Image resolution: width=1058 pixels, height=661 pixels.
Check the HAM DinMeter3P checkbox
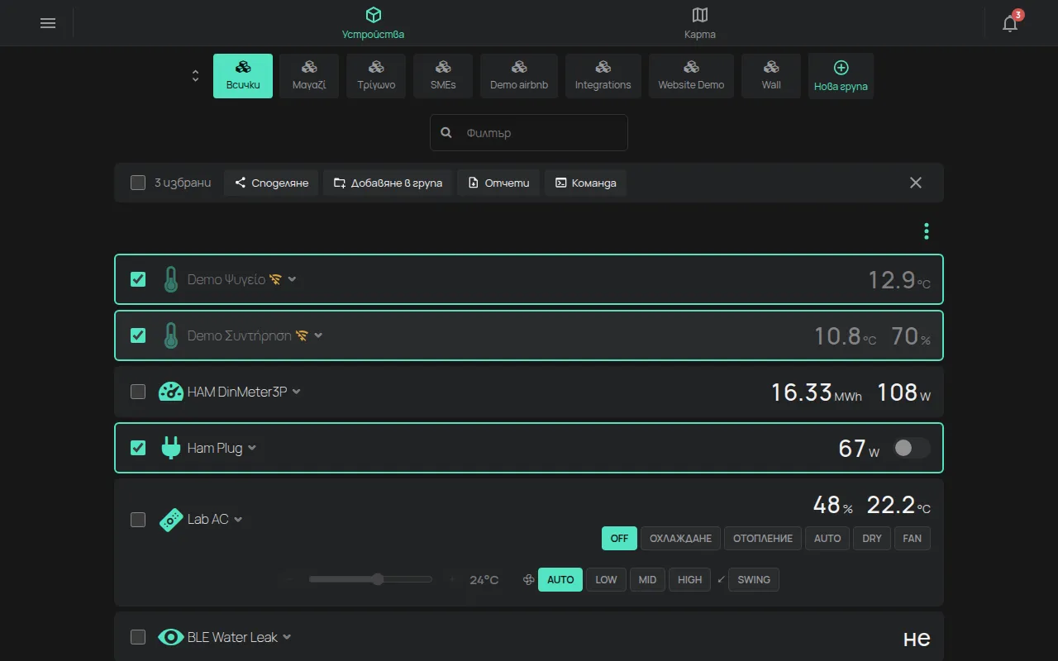(138, 392)
